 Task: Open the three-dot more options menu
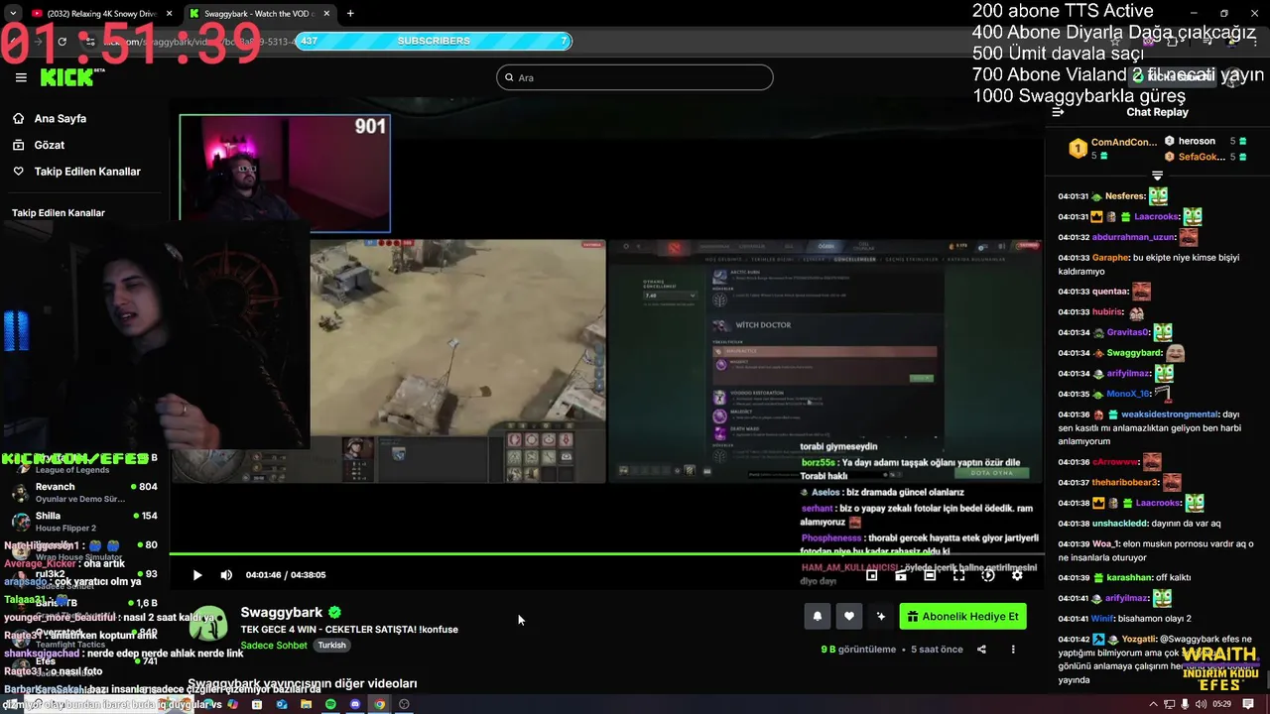coord(1013,650)
